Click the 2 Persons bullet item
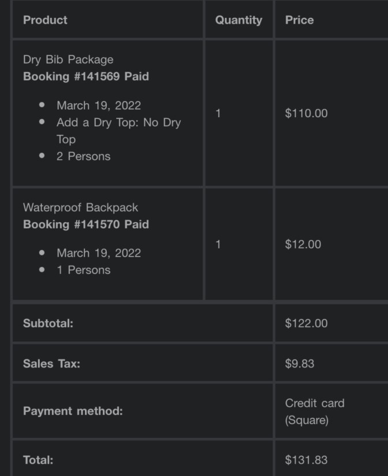The width and height of the screenshot is (388, 476). [x=83, y=156]
